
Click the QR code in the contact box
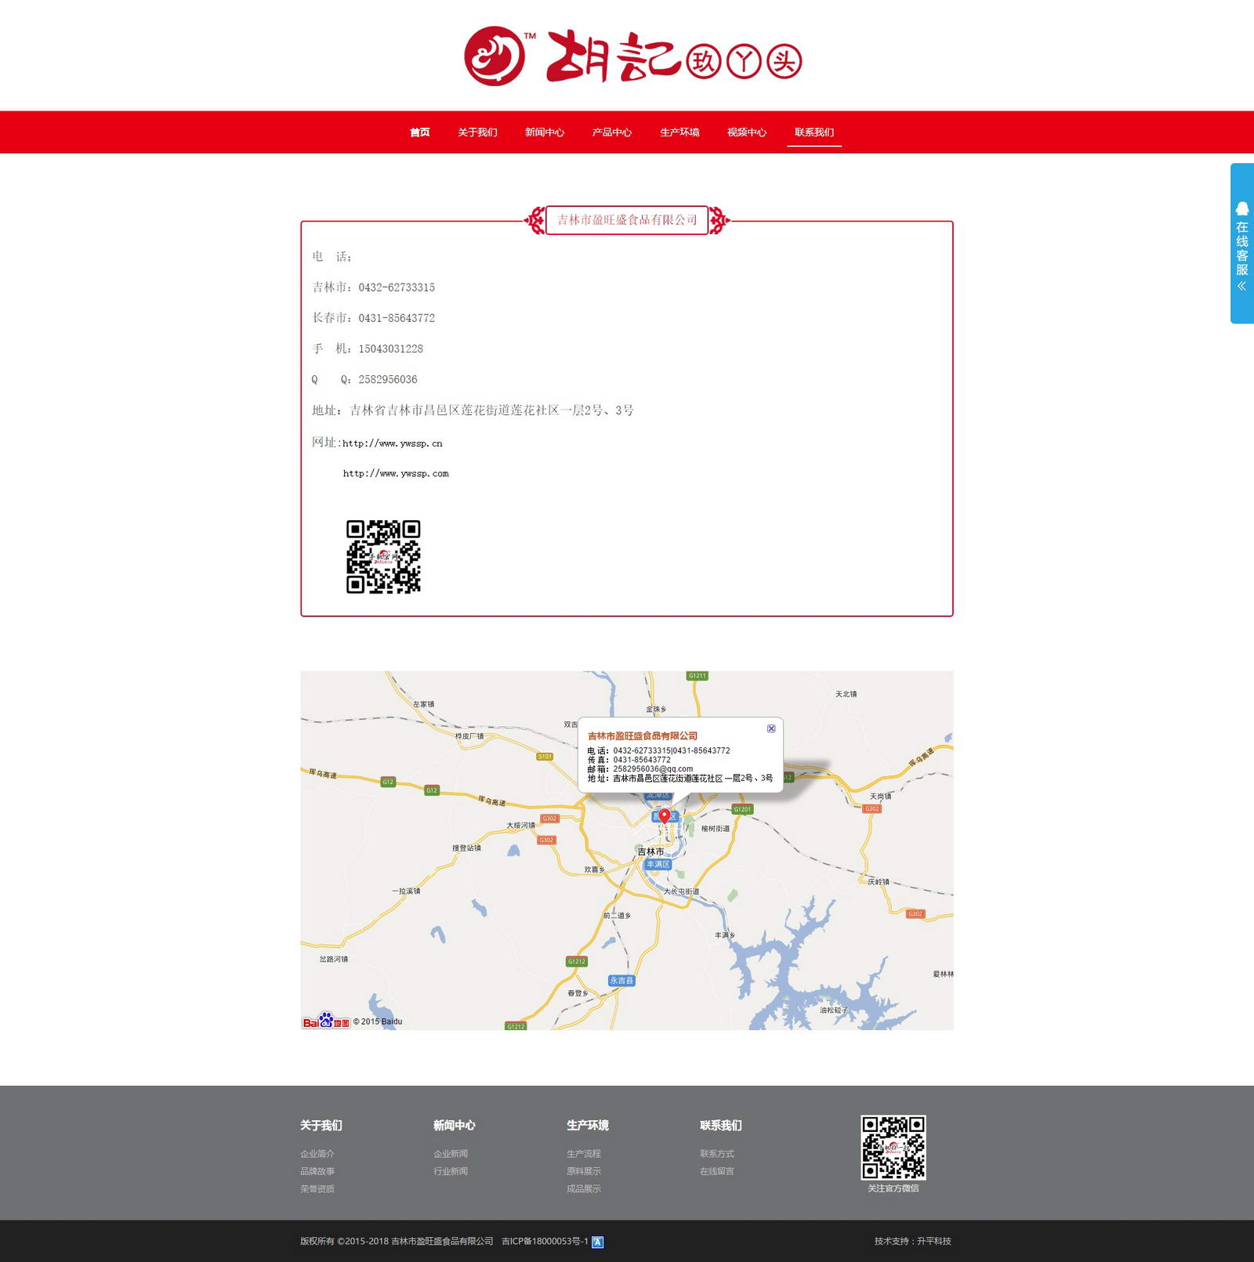point(383,556)
